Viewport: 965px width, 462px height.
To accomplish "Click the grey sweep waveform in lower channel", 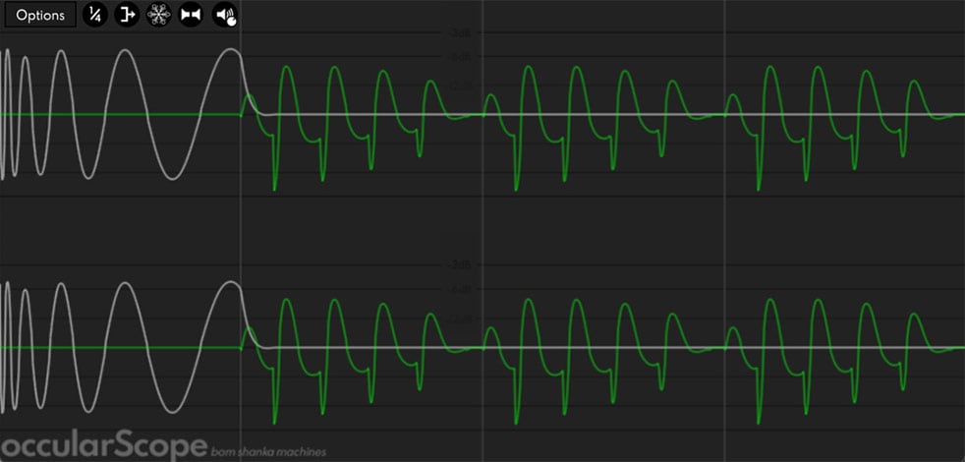I will [x=126, y=283].
